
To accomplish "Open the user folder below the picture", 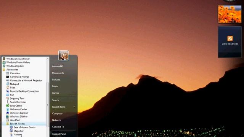I will (x=58, y=66).
